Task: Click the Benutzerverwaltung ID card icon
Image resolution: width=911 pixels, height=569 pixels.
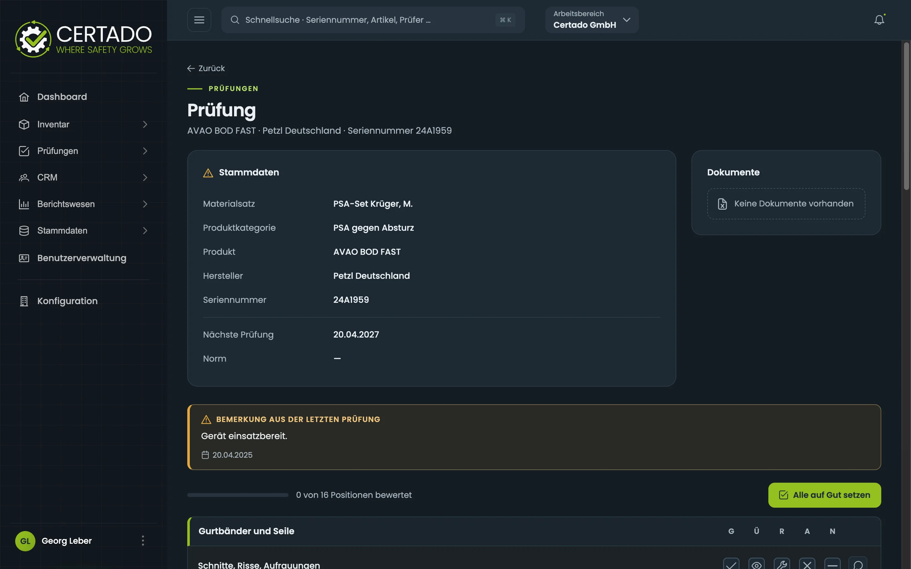Action: point(24,258)
